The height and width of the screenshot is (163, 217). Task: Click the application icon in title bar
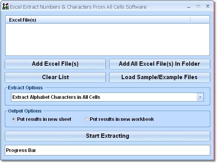pyautogui.click(x=6, y=6)
